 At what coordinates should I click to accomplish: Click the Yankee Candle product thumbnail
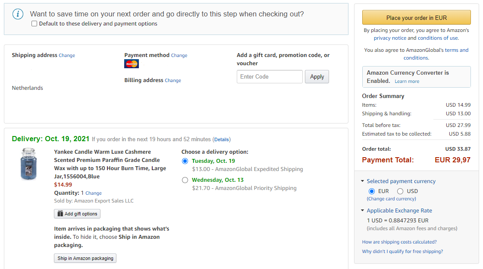[28, 164]
